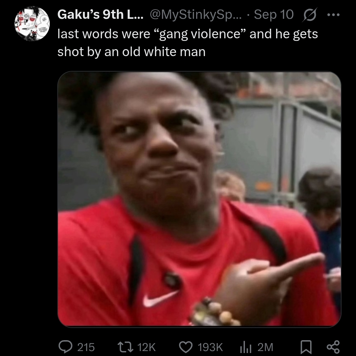The height and width of the screenshot is (356, 356).
Task: Open the reply speech-bubble icon
Action: (65, 347)
